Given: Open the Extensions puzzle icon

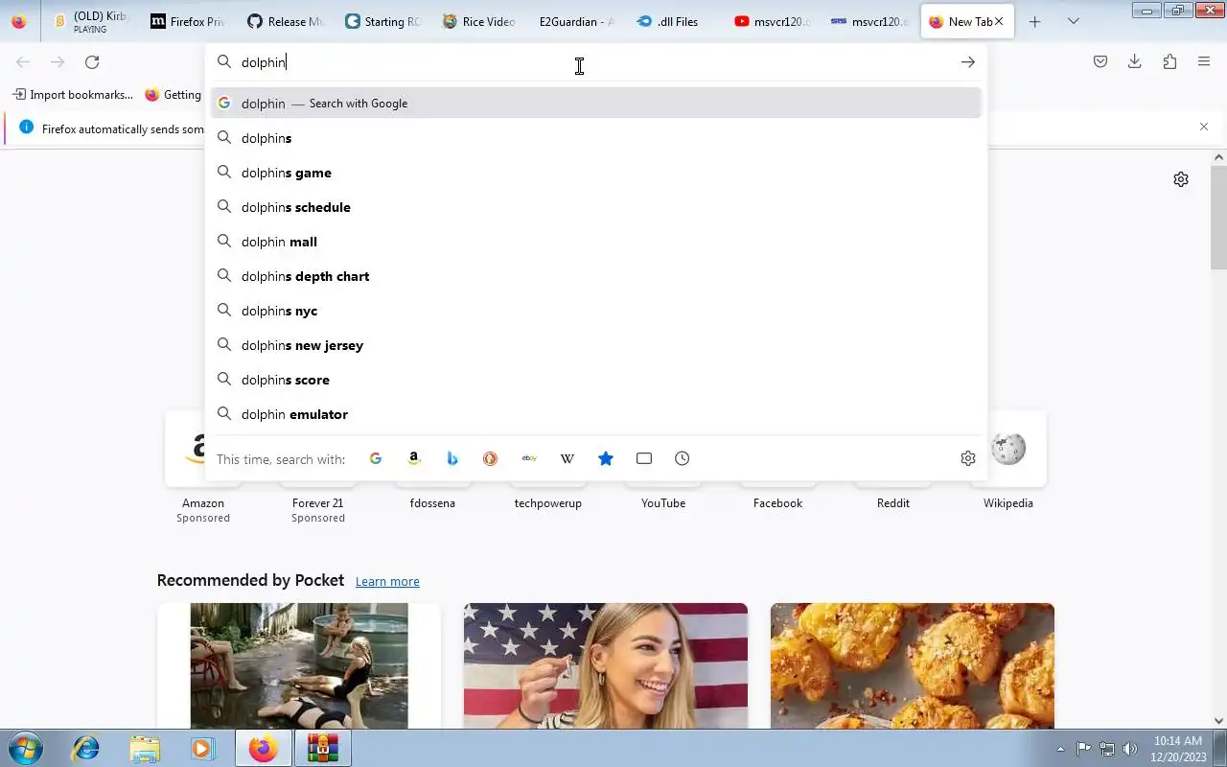Looking at the screenshot, I should click(1169, 62).
